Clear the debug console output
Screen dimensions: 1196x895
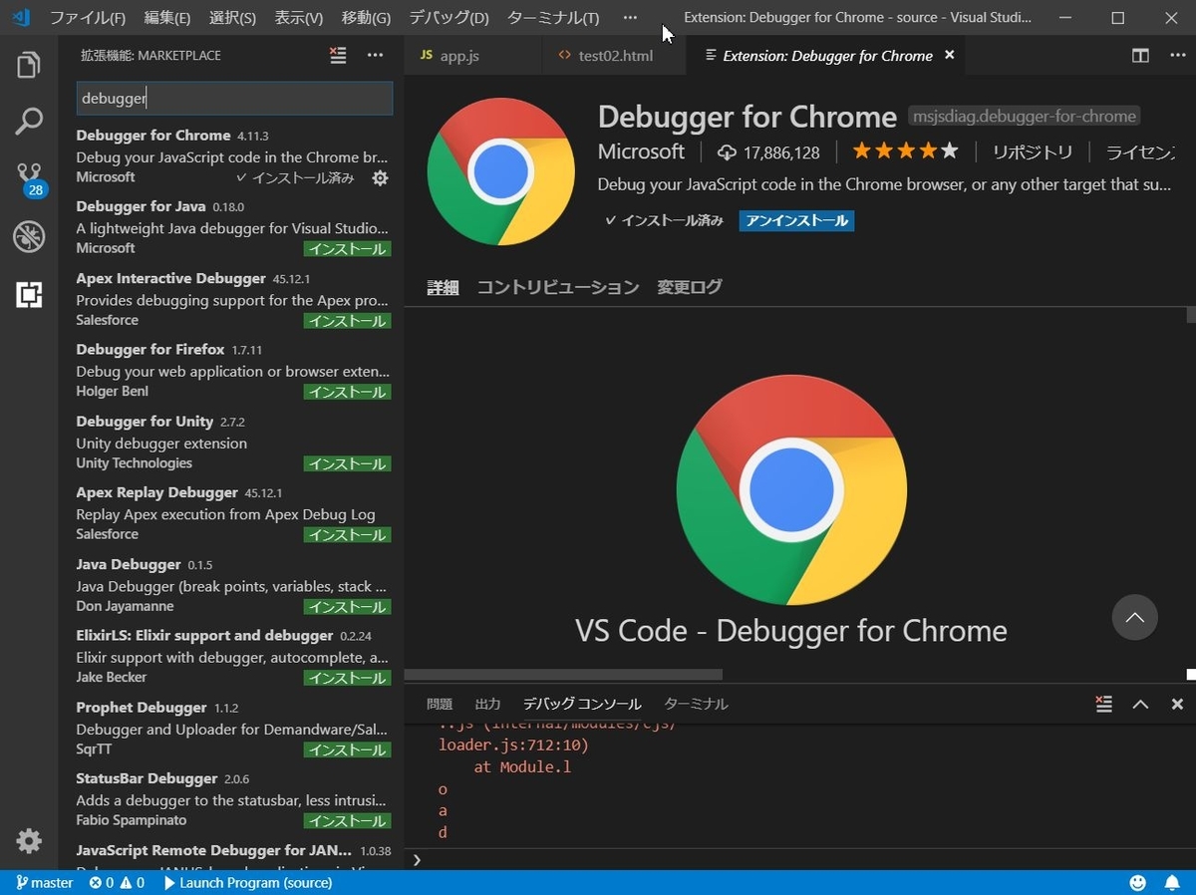(x=1103, y=704)
